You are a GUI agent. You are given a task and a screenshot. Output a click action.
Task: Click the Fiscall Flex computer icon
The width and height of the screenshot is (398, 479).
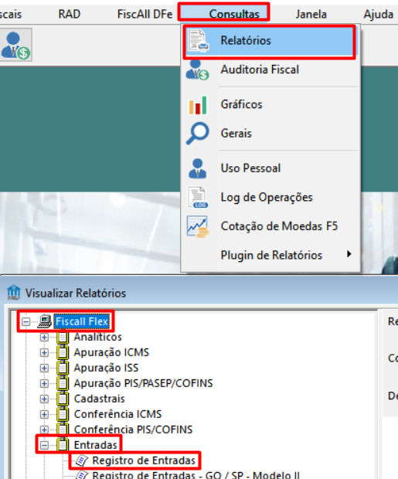45,321
